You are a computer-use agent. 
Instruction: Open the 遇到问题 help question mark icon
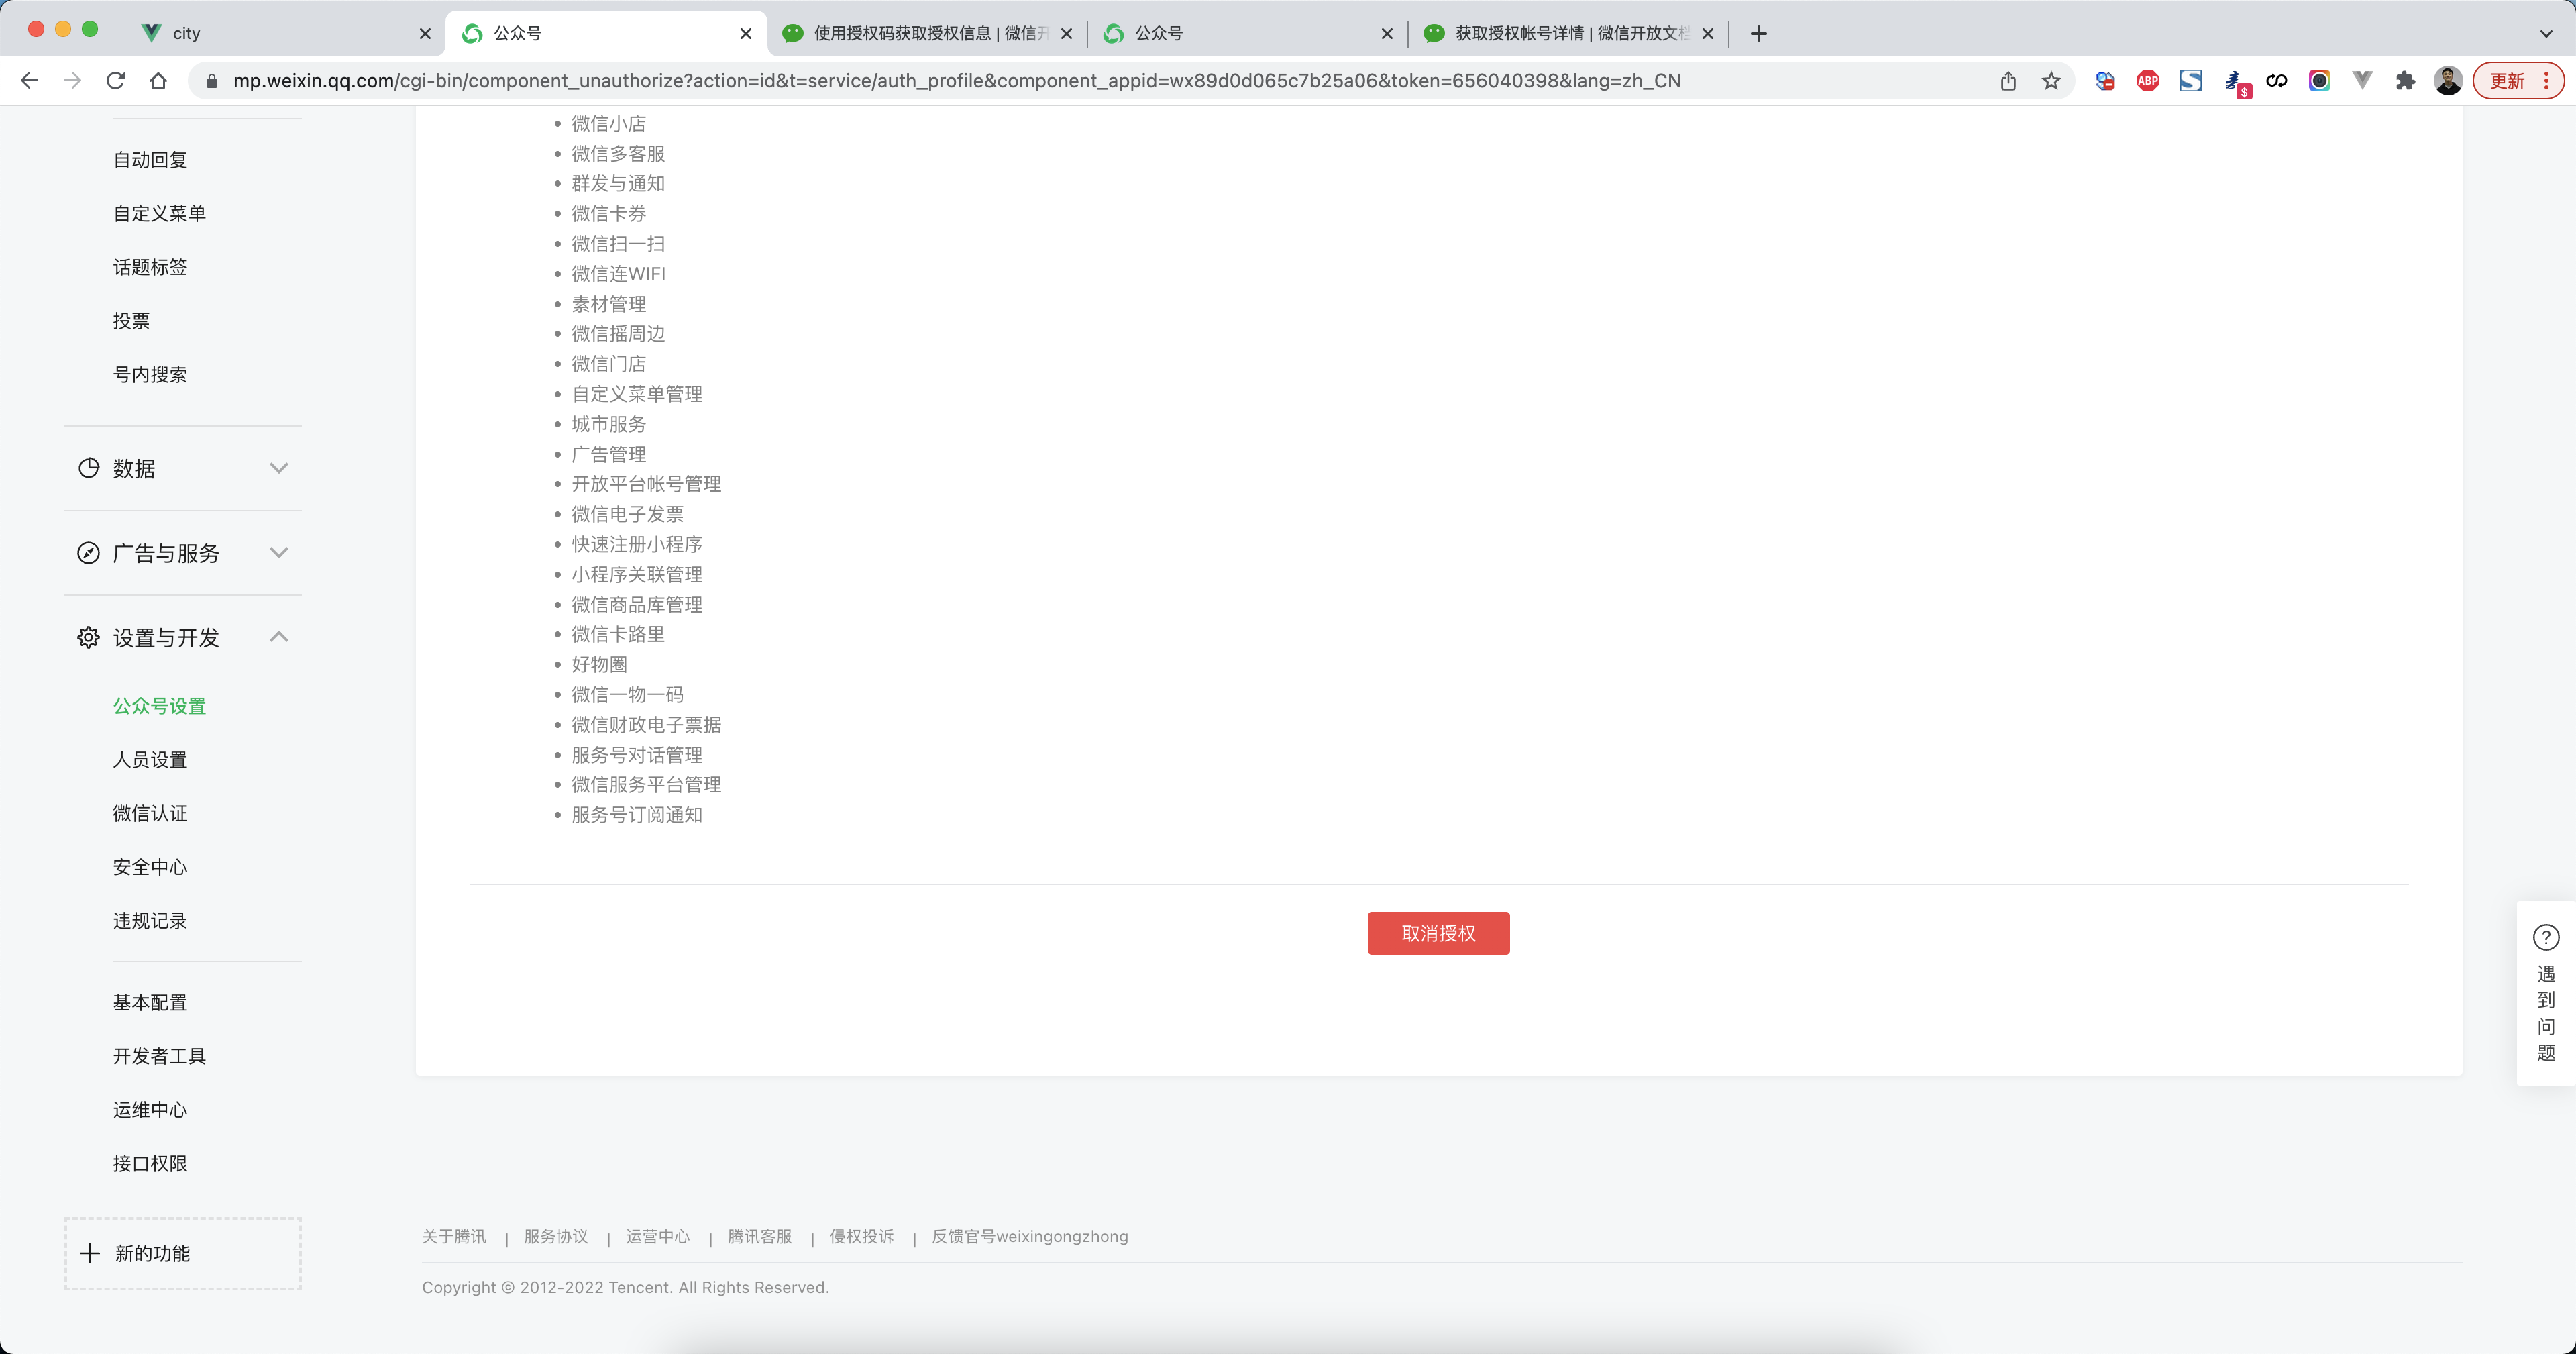(2546, 937)
